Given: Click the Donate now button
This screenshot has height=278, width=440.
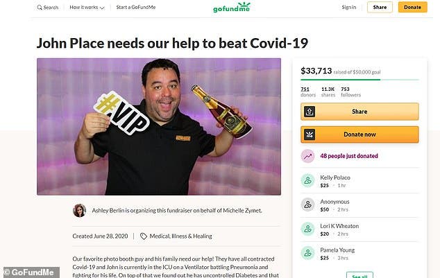Looking at the screenshot, I should tap(359, 134).
